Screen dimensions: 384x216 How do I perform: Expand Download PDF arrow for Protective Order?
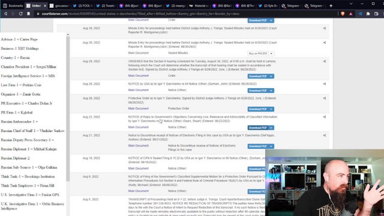click(271, 109)
